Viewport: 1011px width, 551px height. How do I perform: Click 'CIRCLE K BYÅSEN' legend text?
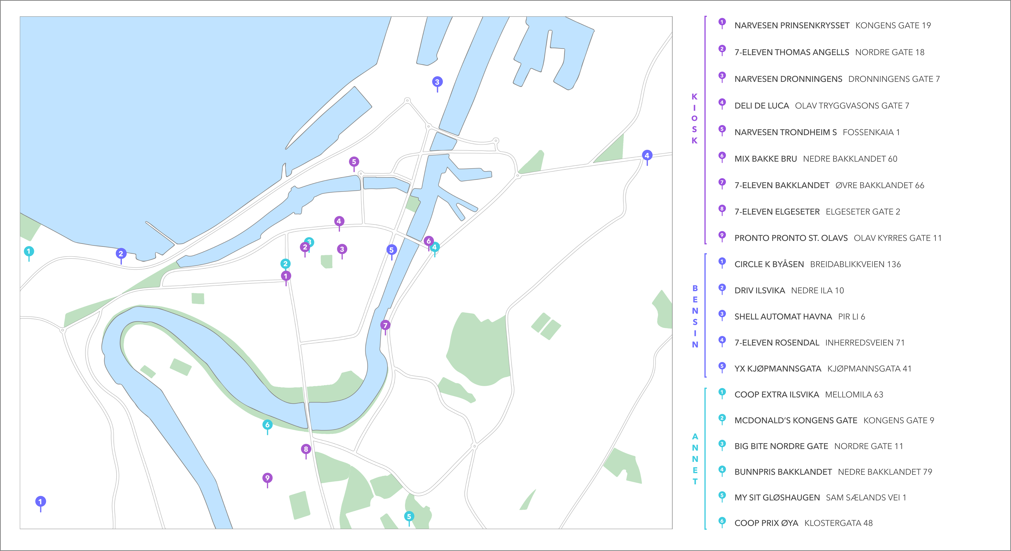pos(769,264)
